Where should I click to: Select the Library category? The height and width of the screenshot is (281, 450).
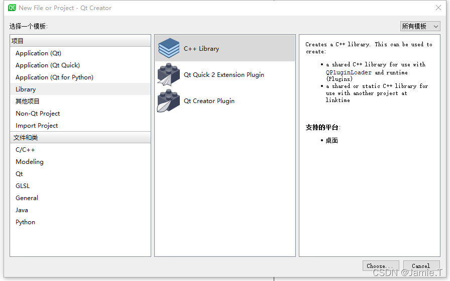80,89
